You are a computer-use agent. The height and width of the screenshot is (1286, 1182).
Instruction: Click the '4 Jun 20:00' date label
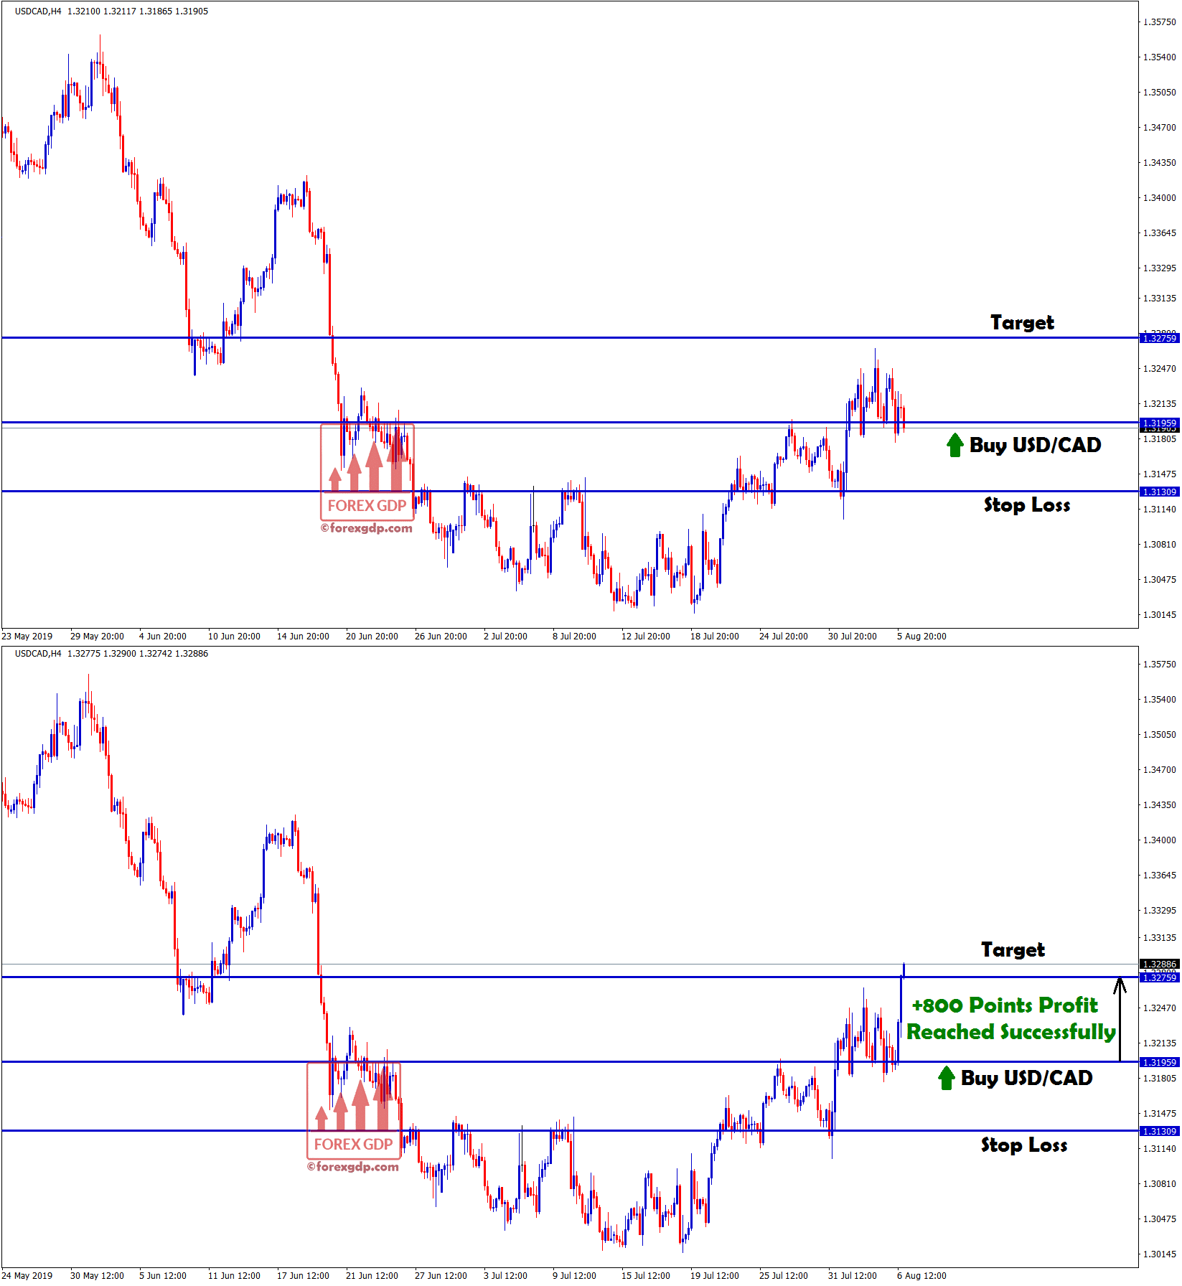pos(163,637)
